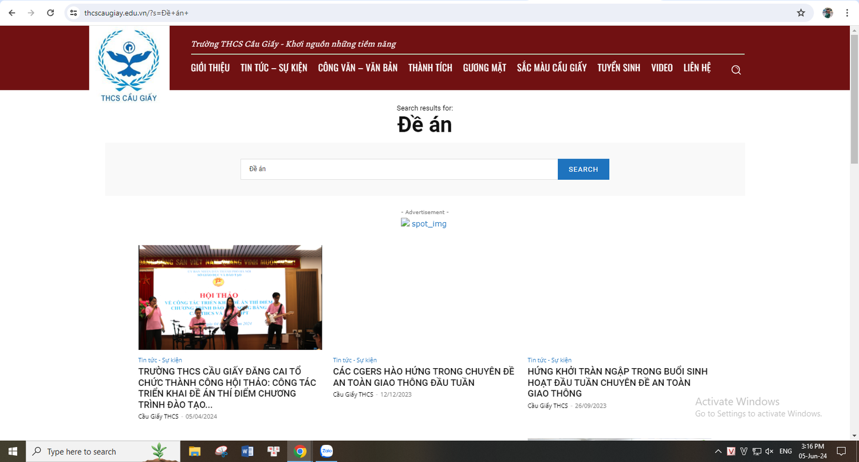Open the VIDEO menu item

pyautogui.click(x=662, y=68)
